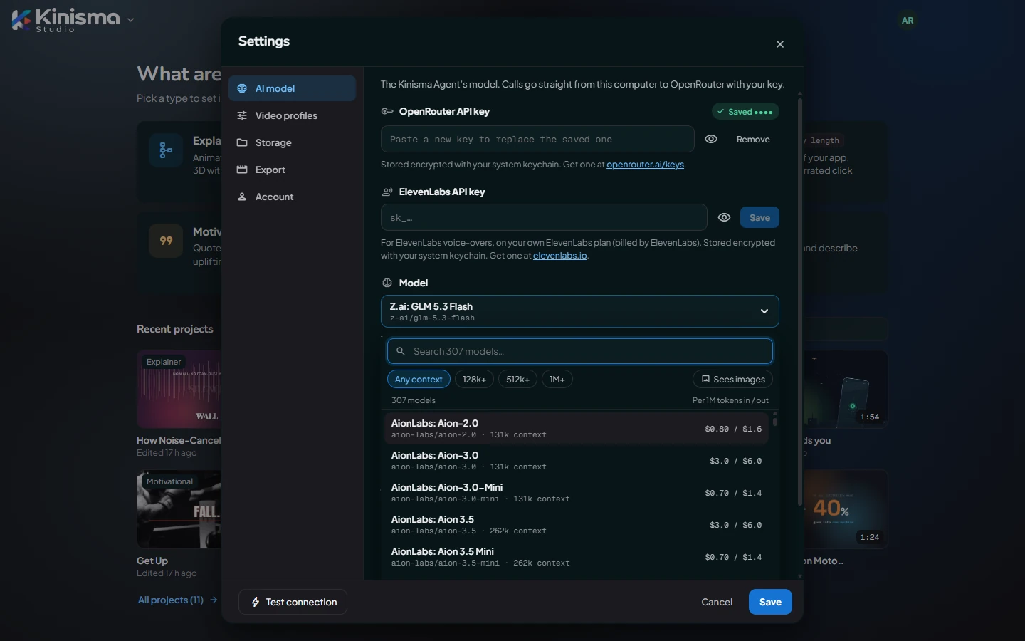Select the 128k+ context filter chip
The width and height of the screenshot is (1025, 641).
tap(474, 380)
